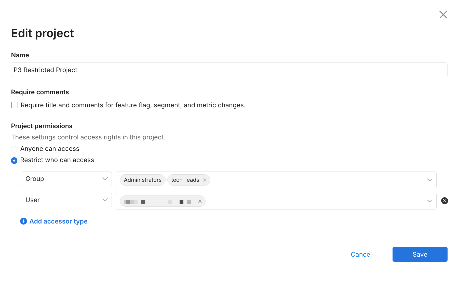Open the User accessor type dropdown

tap(66, 200)
